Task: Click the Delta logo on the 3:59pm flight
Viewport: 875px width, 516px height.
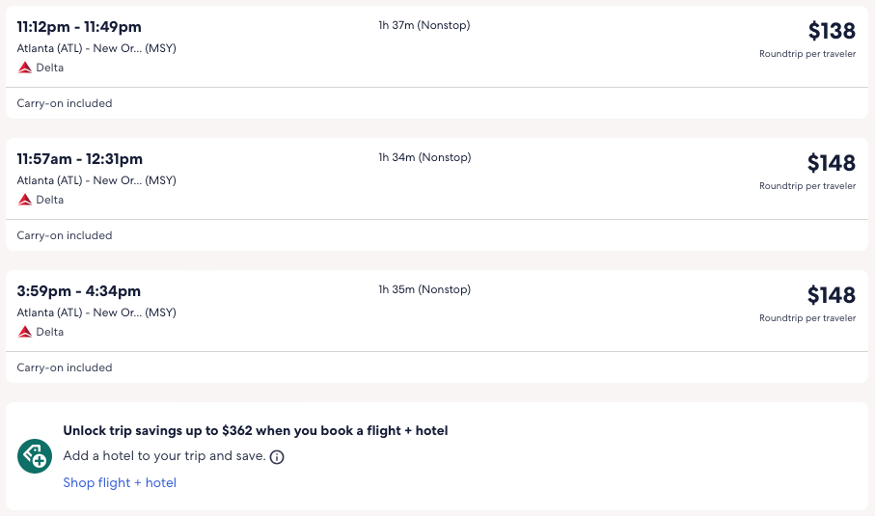Action: coord(25,332)
